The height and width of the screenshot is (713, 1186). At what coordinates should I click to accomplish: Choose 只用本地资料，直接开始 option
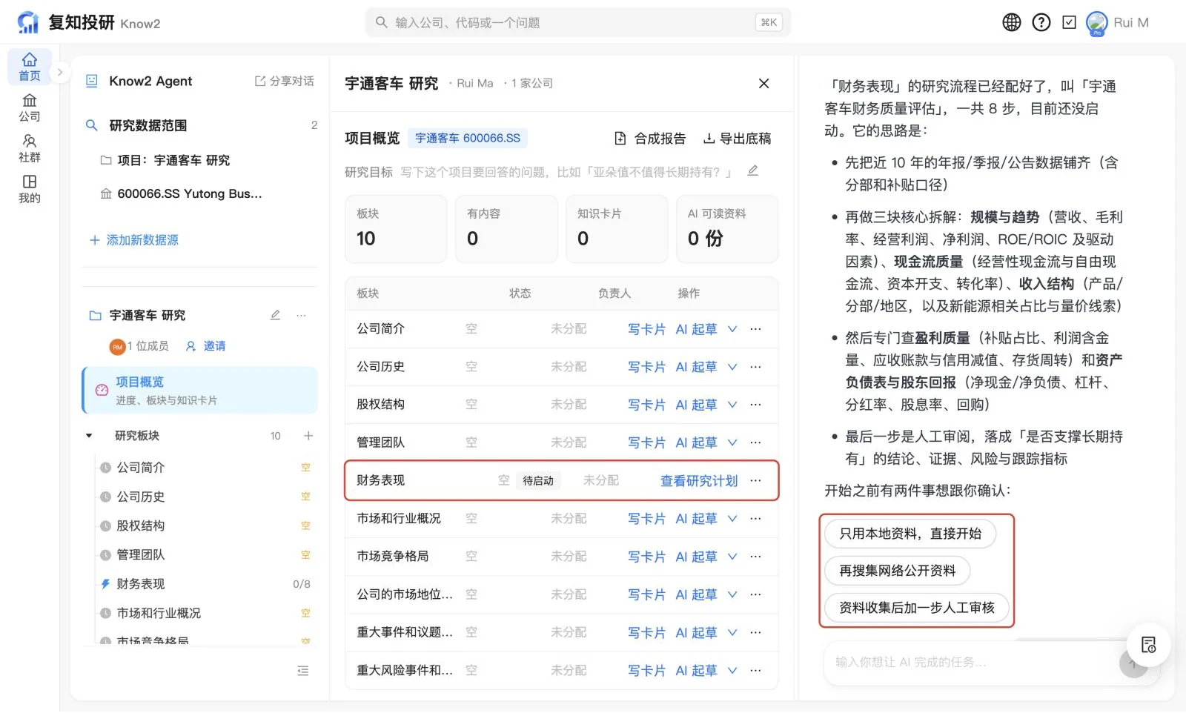(910, 534)
